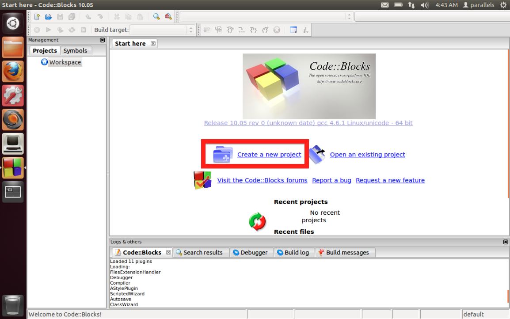Click the Build gear icon
The width and height of the screenshot is (510, 319).
(37, 30)
